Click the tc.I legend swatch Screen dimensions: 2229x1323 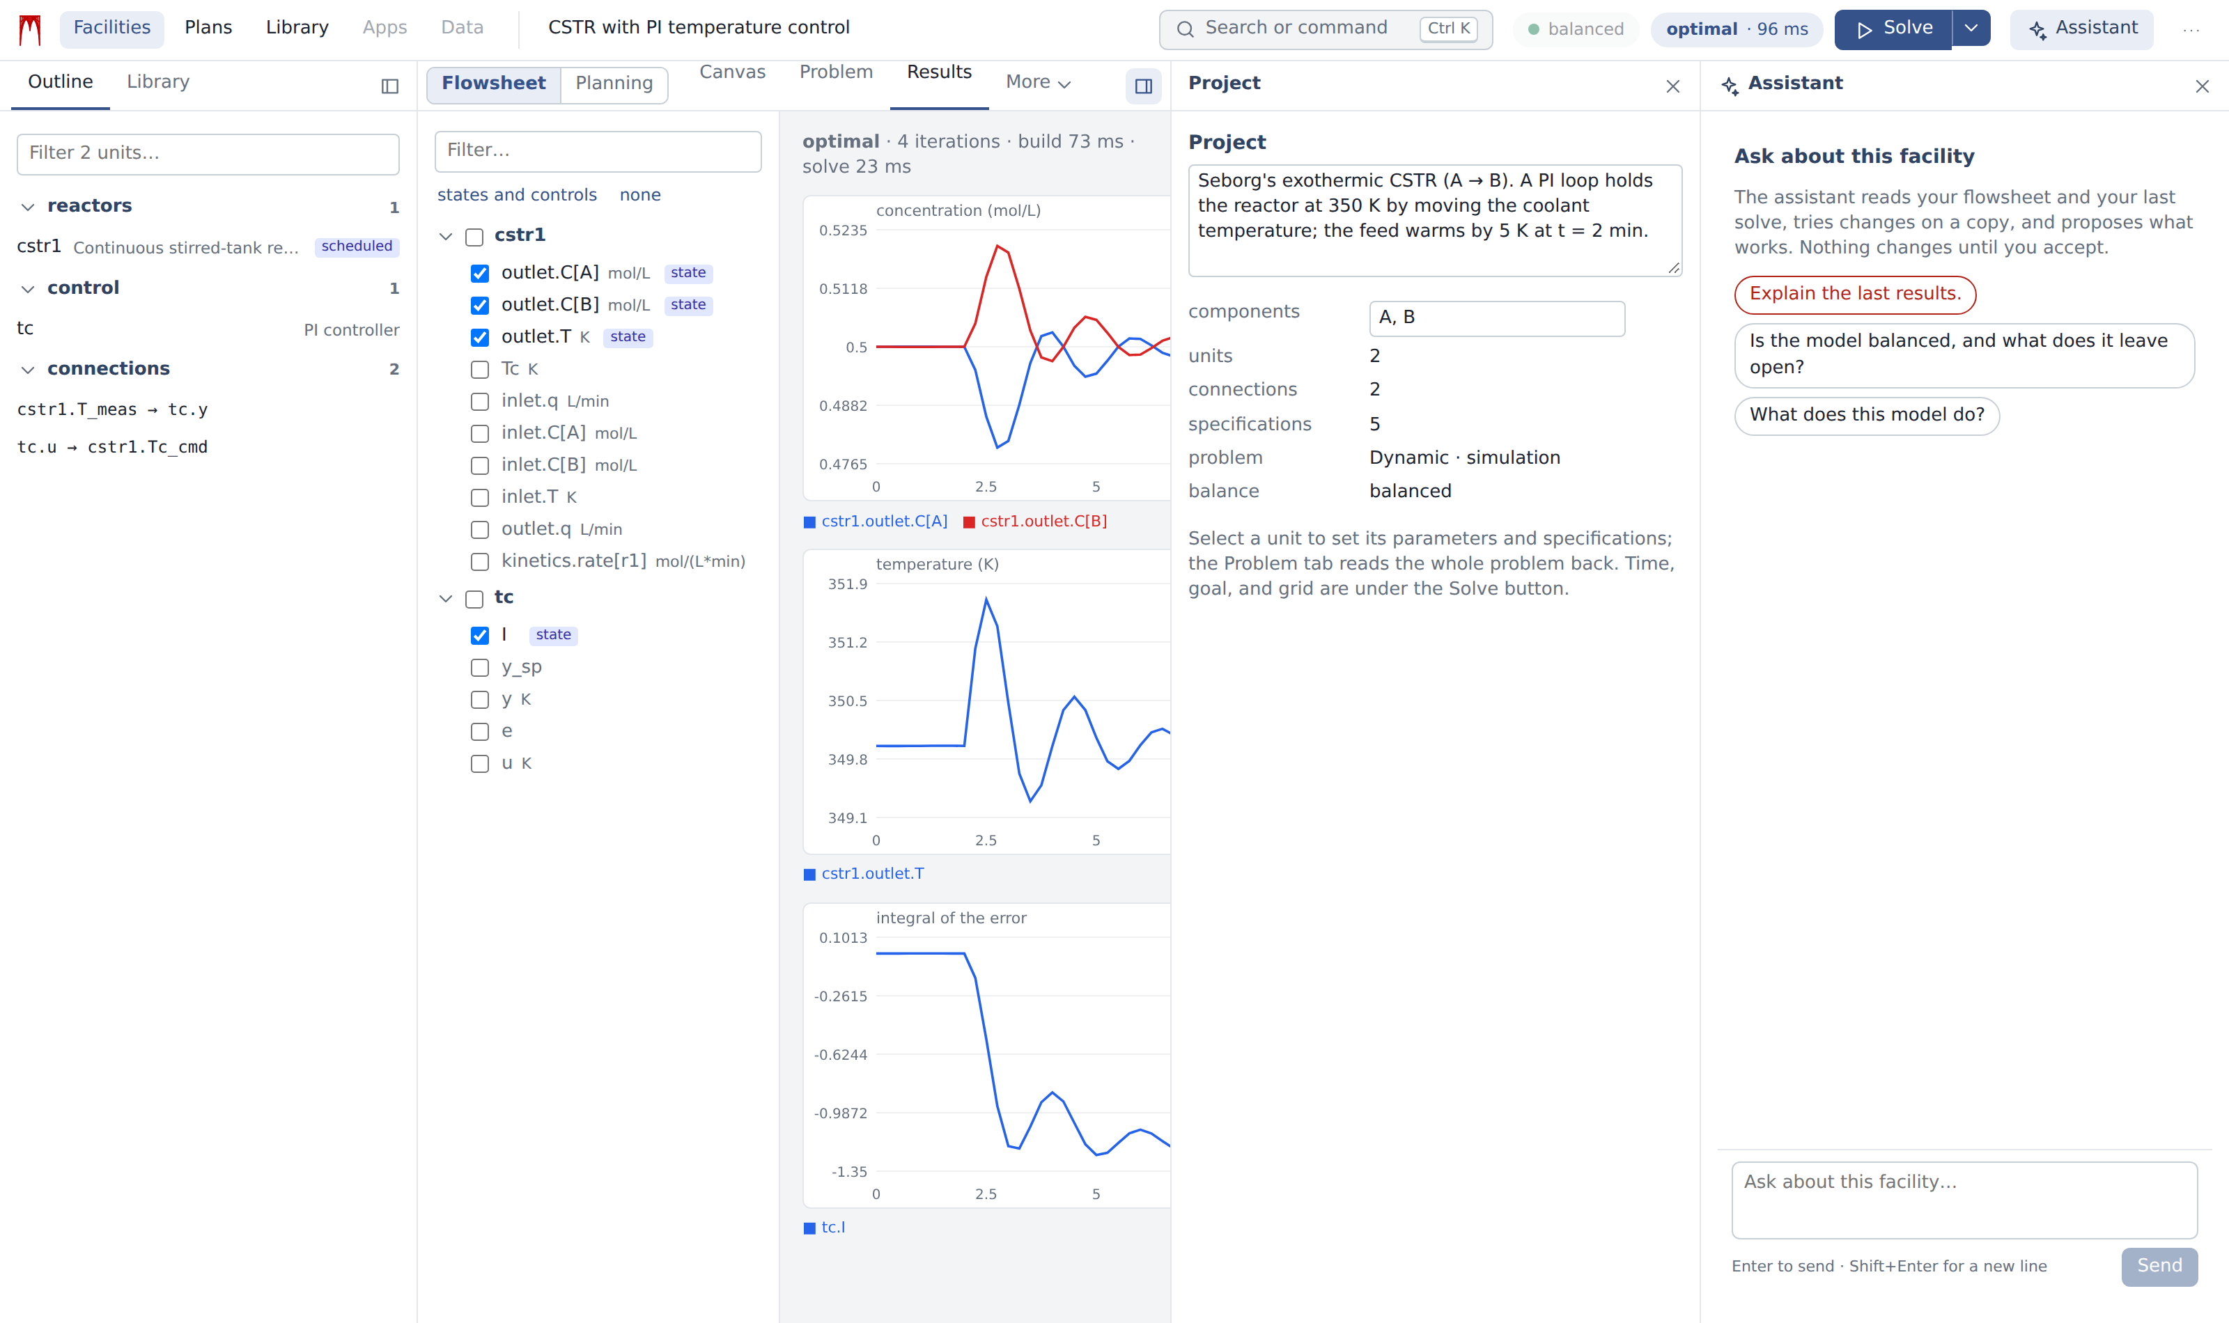point(809,1228)
